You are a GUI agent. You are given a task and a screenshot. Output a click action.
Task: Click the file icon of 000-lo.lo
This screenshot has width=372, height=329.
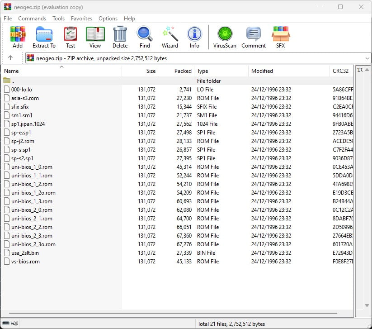(x=7, y=89)
